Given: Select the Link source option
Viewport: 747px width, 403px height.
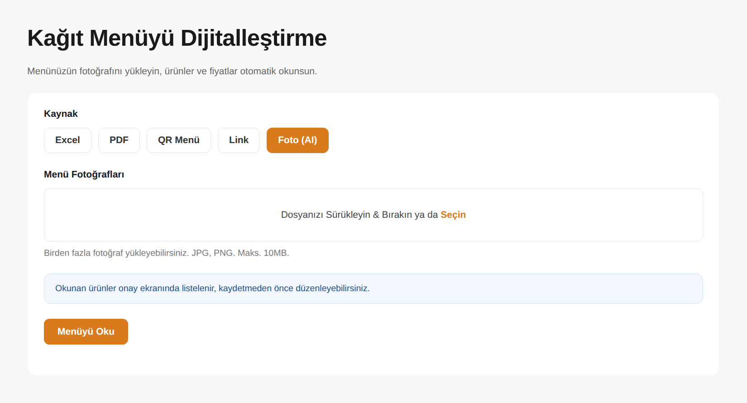Looking at the screenshot, I should click(x=239, y=140).
